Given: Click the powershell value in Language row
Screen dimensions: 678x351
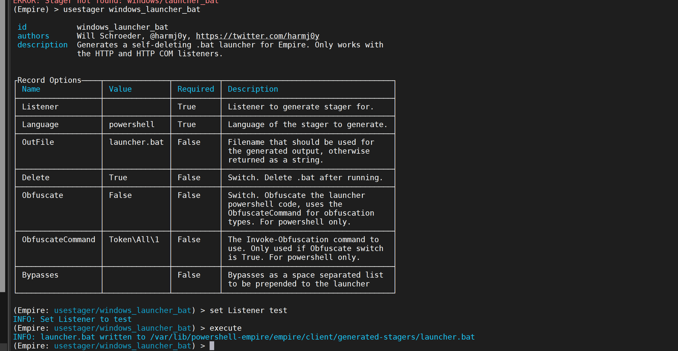Looking at the screenshot, I should 132,125.
